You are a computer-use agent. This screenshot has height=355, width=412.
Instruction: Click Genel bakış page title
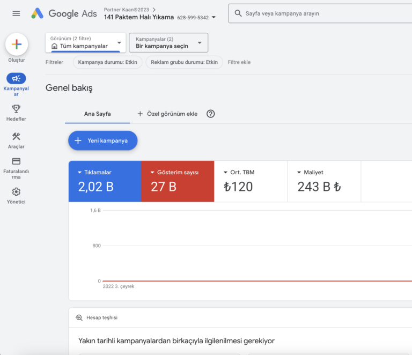[x=69, y=88]
